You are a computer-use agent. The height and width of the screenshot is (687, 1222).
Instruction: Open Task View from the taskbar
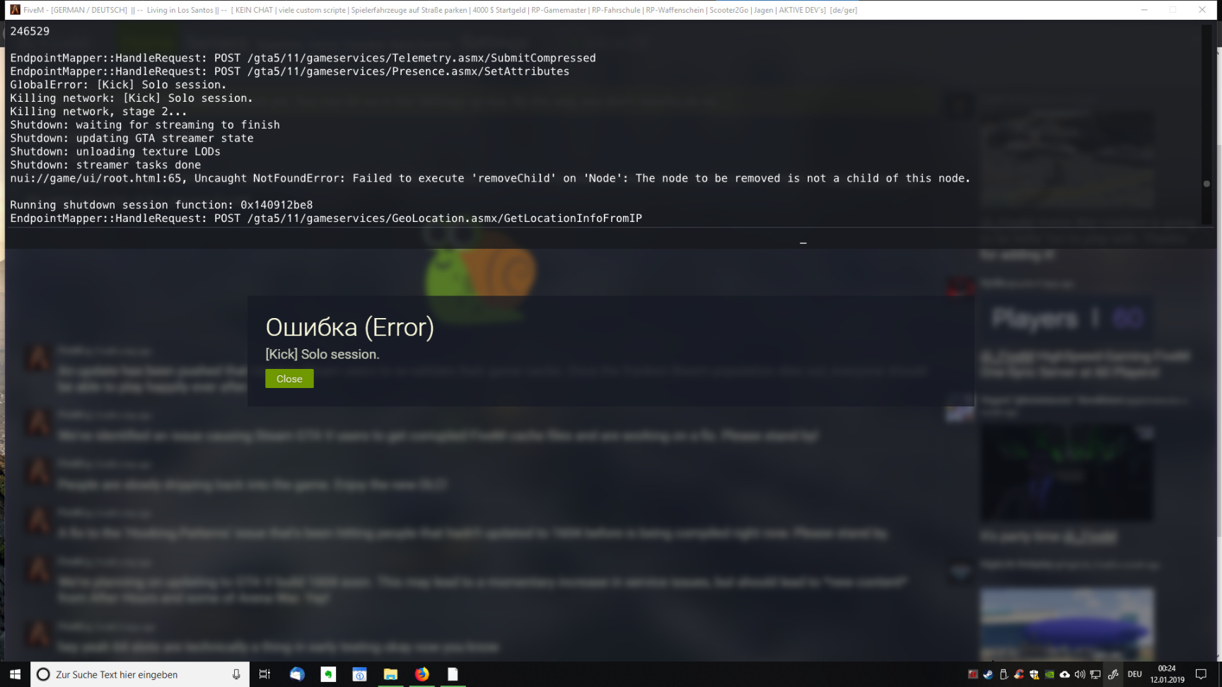[264, 674]
